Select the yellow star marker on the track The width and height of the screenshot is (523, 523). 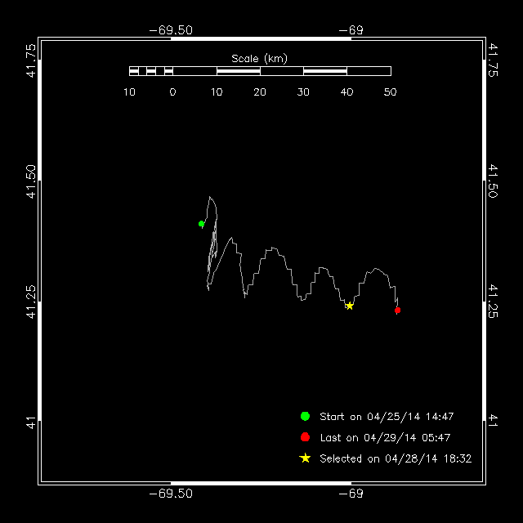(350, 306)
